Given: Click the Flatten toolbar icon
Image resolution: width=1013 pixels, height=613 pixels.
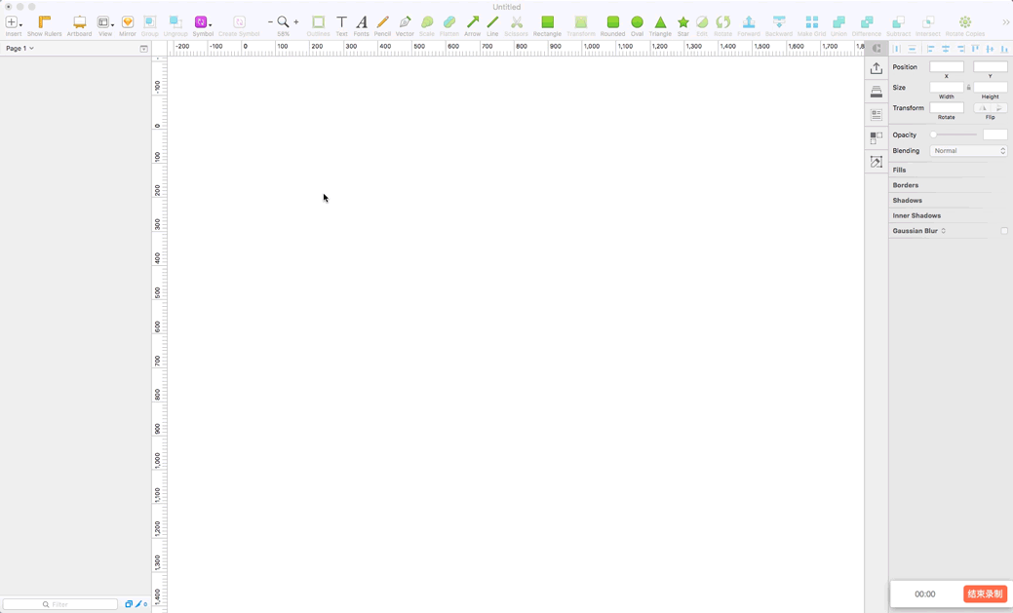Looking at the screenshot, I should click(x=449, y=22).
